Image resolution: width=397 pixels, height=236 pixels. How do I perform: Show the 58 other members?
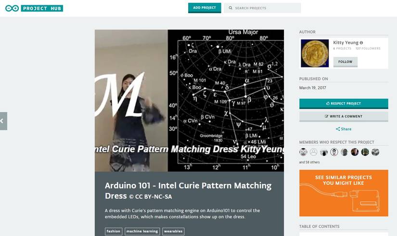pos(309,162)
